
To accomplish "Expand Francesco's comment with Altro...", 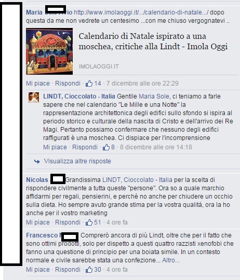I will 170,260.
